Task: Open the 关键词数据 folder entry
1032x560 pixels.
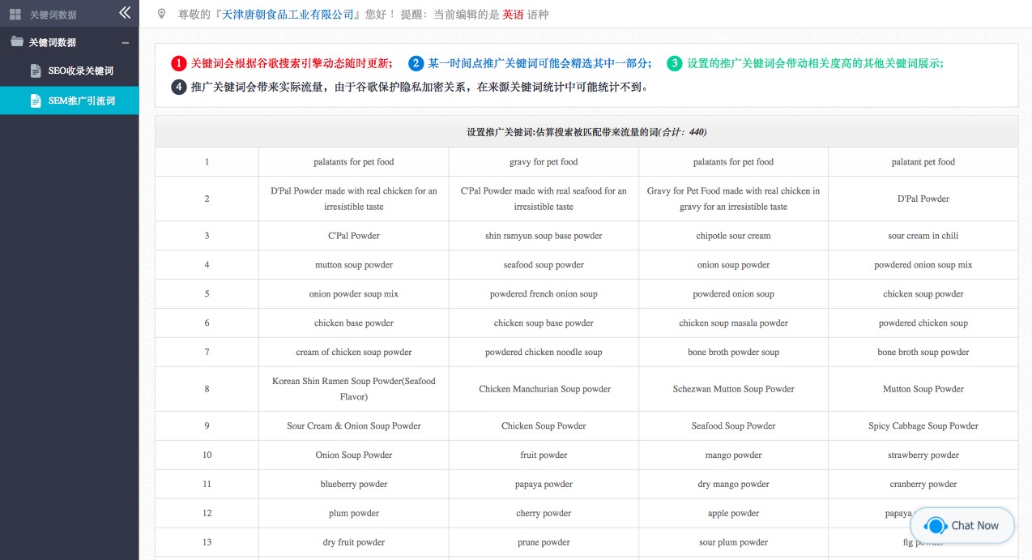Action: [x=70, y=42]
